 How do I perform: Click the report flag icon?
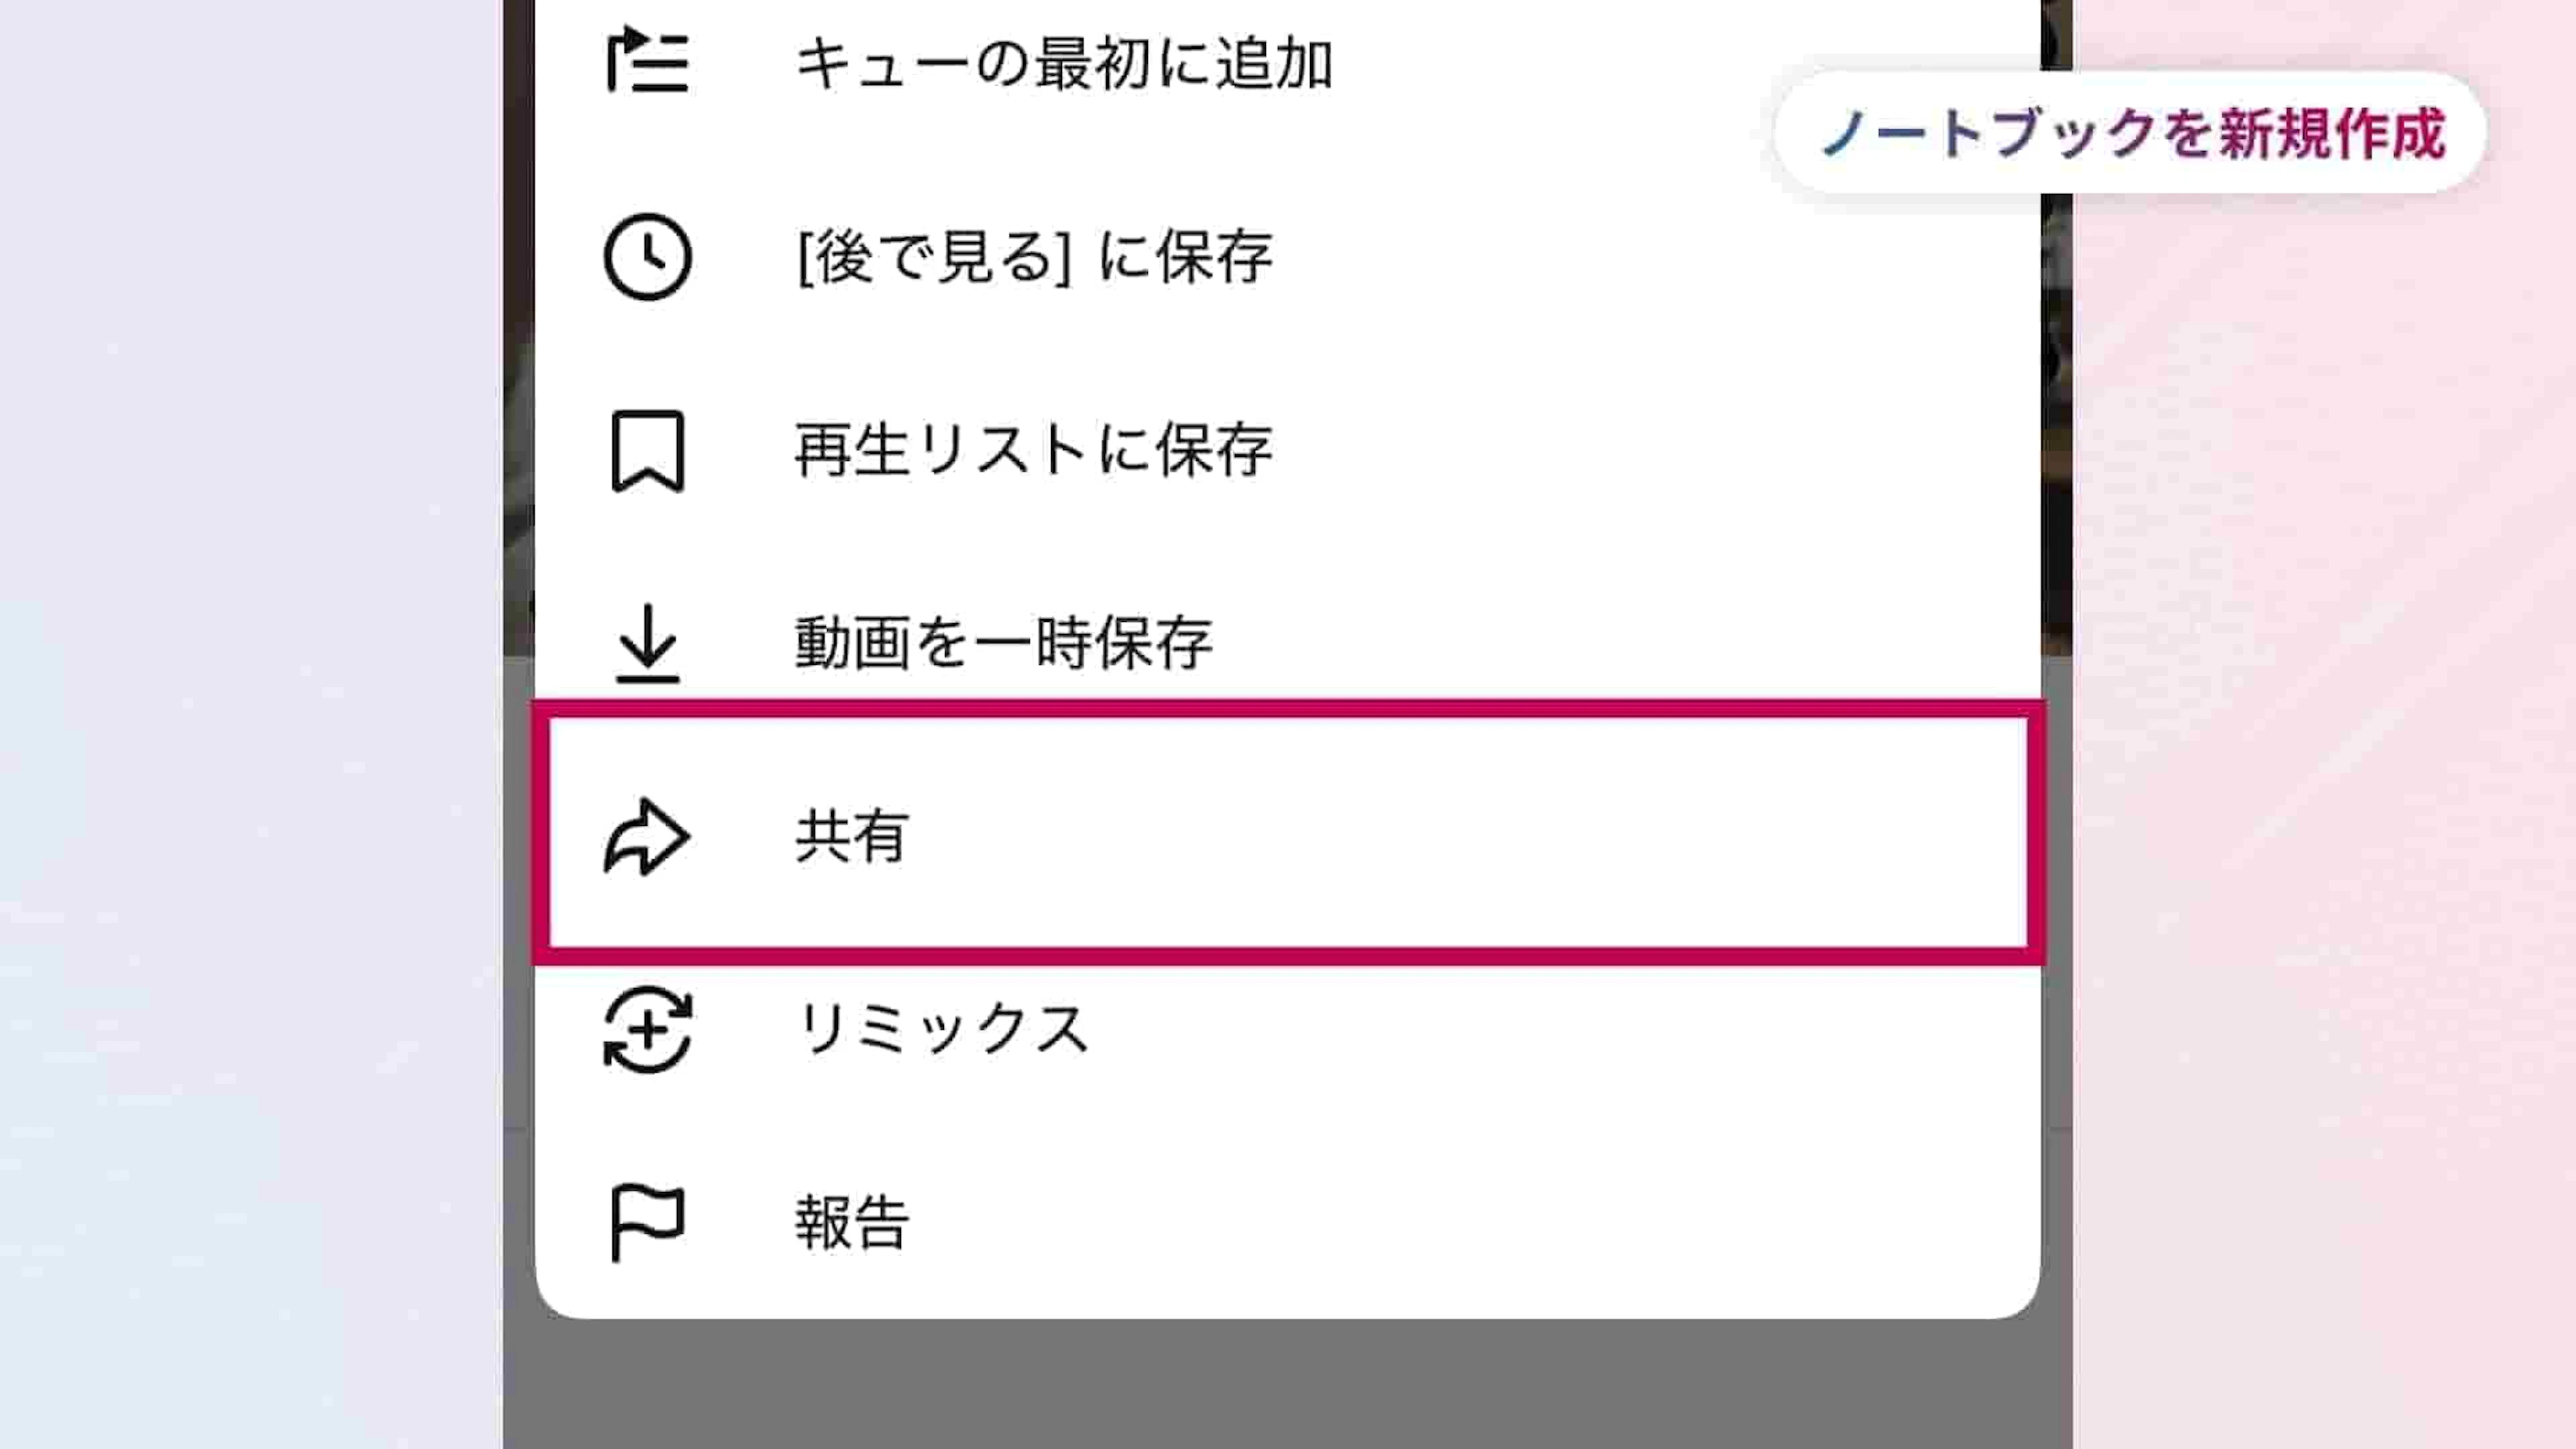tap(647, 1222)
